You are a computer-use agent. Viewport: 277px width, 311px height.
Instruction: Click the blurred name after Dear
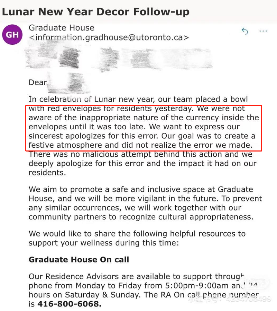(x=66, y=83)
